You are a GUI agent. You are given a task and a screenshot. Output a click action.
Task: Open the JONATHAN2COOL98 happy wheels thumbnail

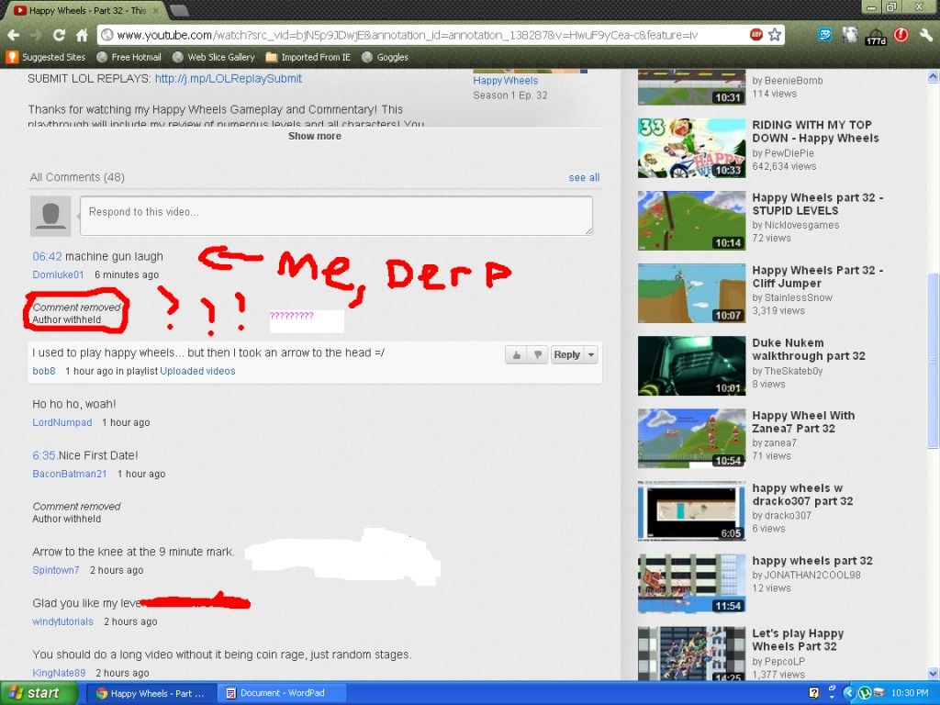692,584
